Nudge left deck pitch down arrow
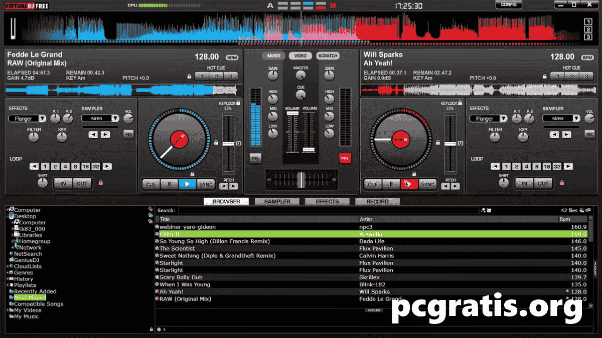This screenshot has width=602, height=338. tap(224, 186)
